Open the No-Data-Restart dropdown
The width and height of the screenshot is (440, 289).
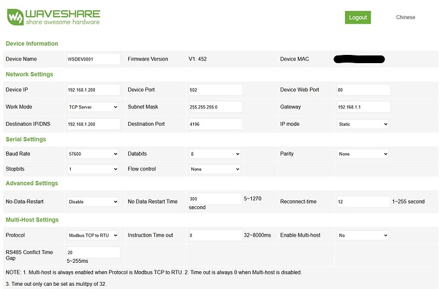click(92, 202)
